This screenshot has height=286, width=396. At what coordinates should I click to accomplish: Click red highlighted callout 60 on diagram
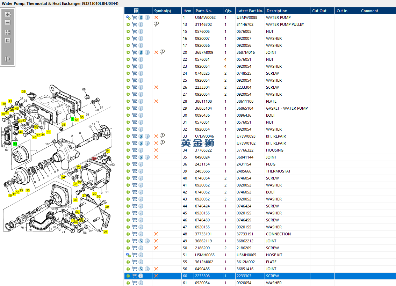pyautogui.click(x=94, y=159)
